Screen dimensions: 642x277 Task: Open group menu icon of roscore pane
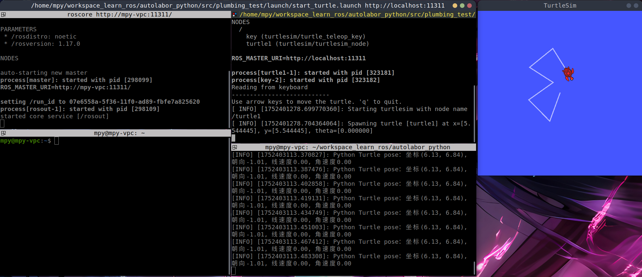coord(4,14)
